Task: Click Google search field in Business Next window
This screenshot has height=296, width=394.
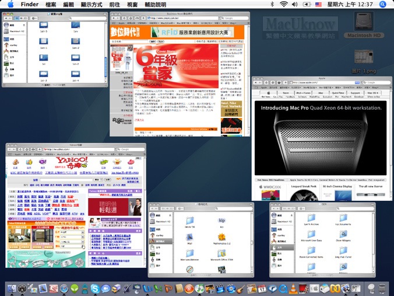Action: tap(234, 18)
